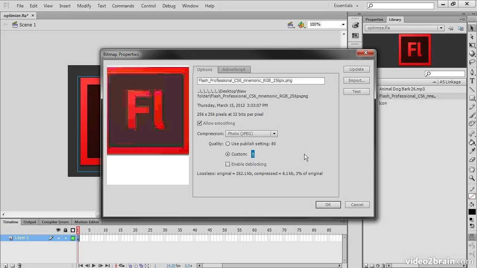This screenshot has width=477, height=268.
Task: Click New Layer icon in timeline
Action: pos(5,266)
